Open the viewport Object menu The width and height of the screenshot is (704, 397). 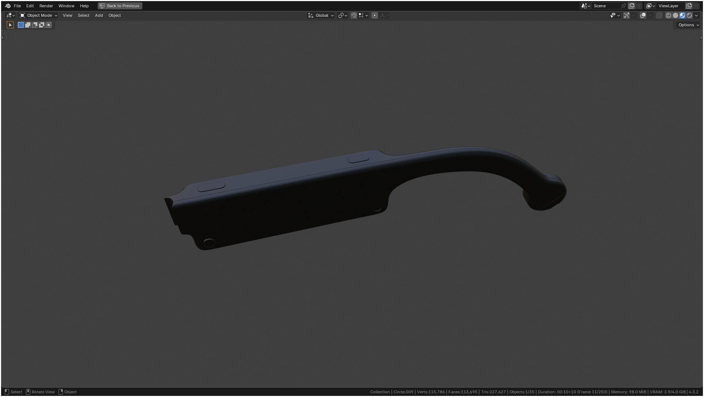pos(114,15)
